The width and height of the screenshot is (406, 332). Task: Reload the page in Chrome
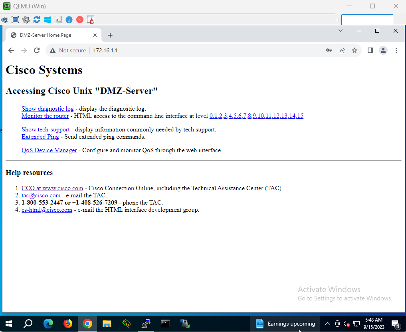point(37,50)
